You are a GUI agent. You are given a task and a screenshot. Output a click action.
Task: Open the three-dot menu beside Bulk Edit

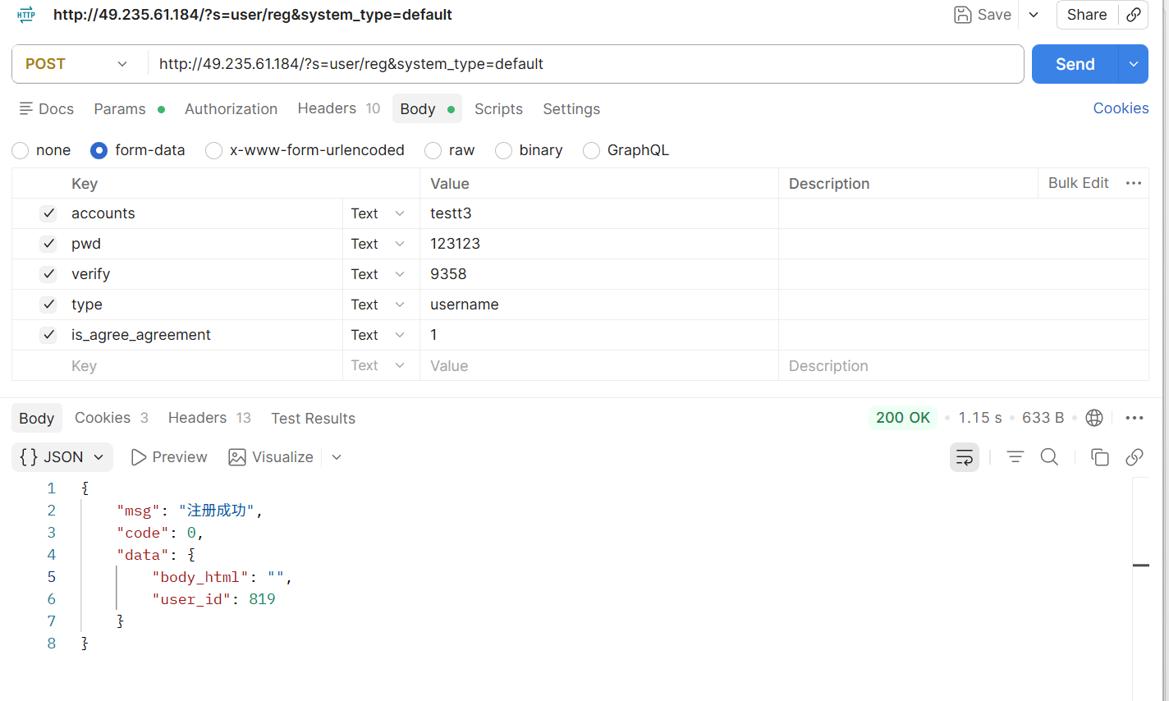tap(1134, 183)
